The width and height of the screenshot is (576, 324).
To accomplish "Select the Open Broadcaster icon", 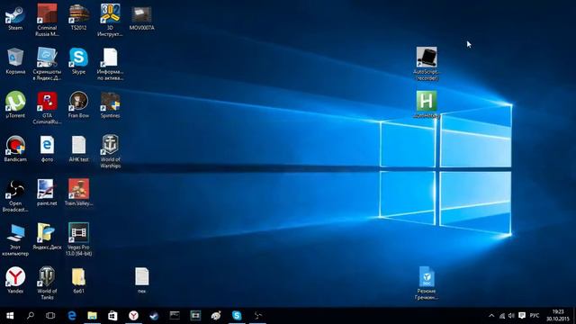I will coord(15,196).
